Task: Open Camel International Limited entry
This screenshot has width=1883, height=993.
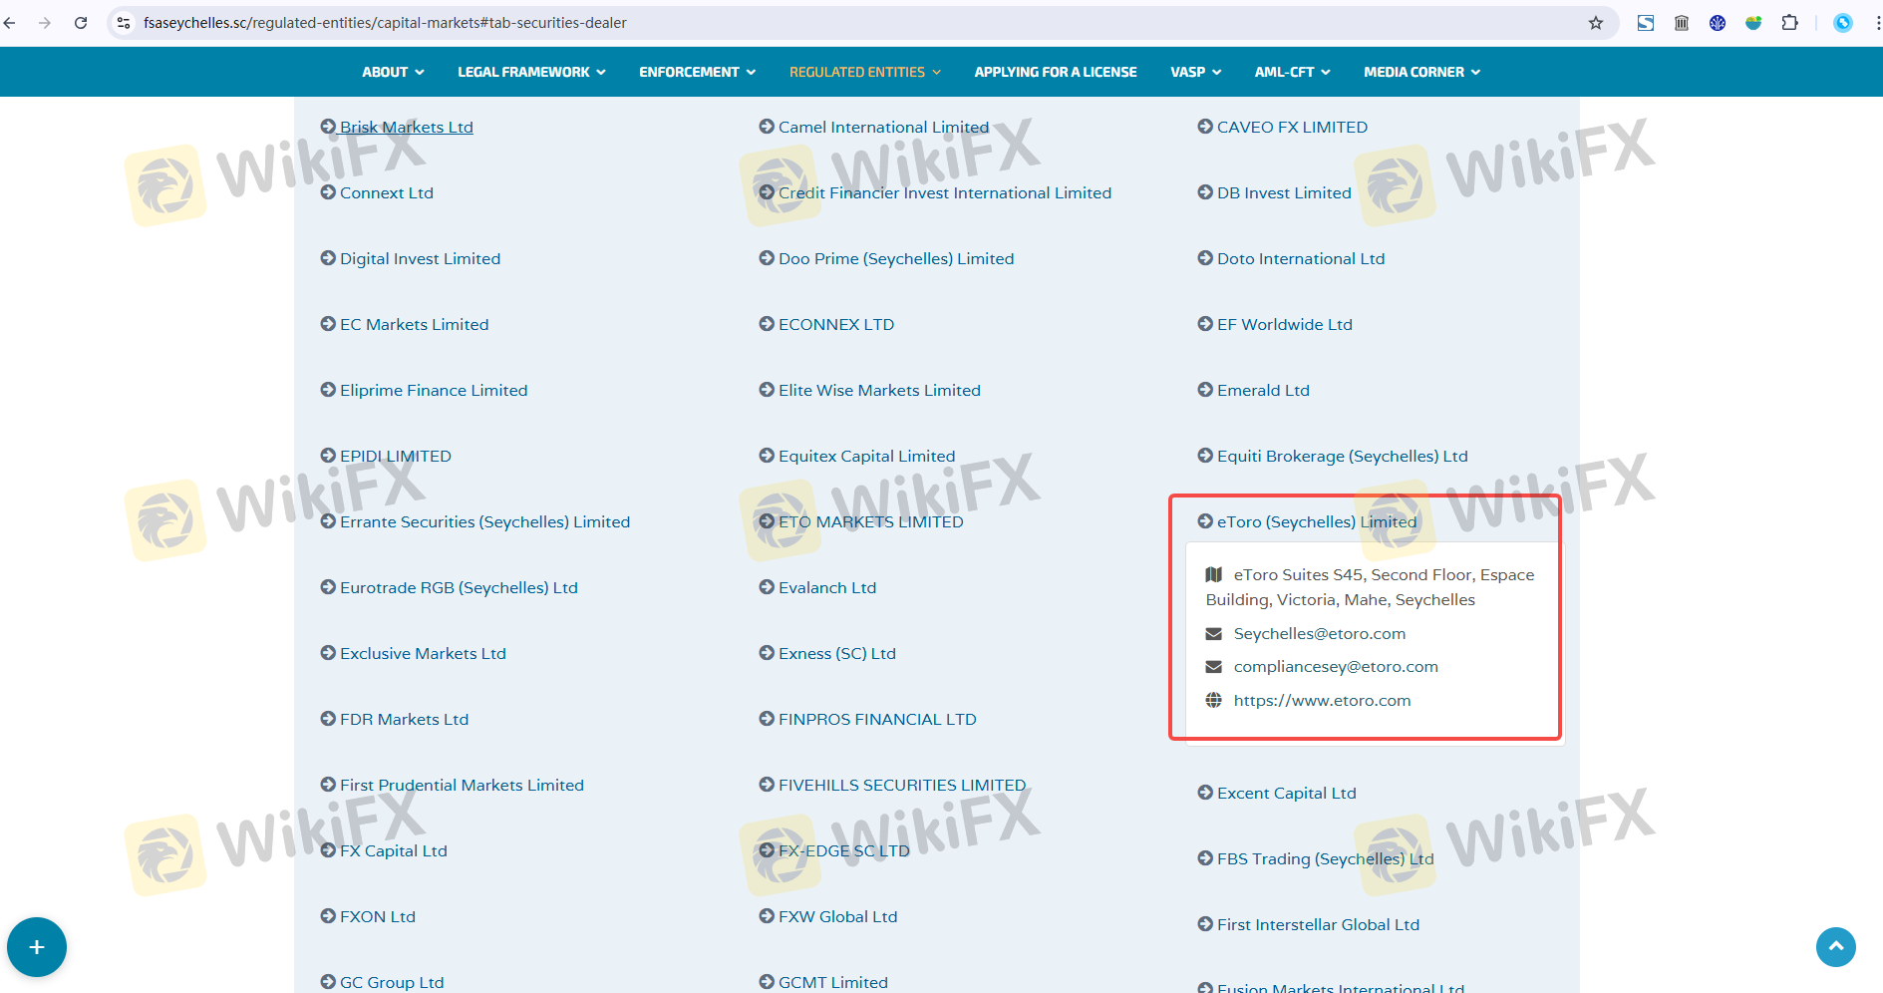Action: coord(884,127)
